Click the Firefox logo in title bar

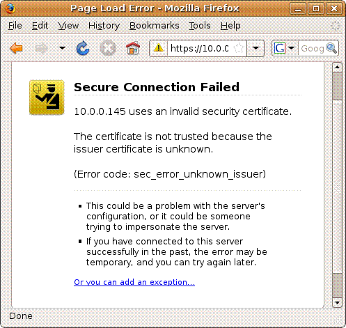(x=10, y=8)
